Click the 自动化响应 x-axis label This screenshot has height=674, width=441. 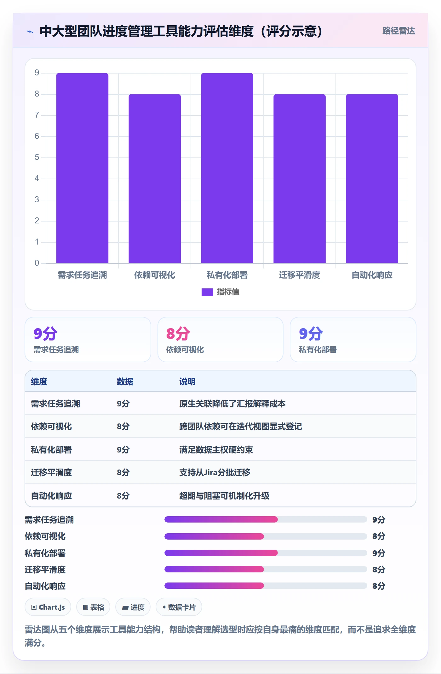372,275
